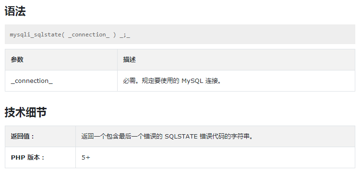This screenshot has width=362, height=174.
Task: Click the 描述 column header
Action: click(x=129, y=60)
